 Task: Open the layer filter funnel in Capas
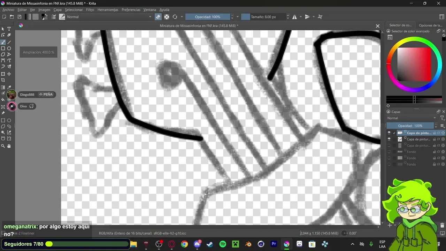click(442, 118)
